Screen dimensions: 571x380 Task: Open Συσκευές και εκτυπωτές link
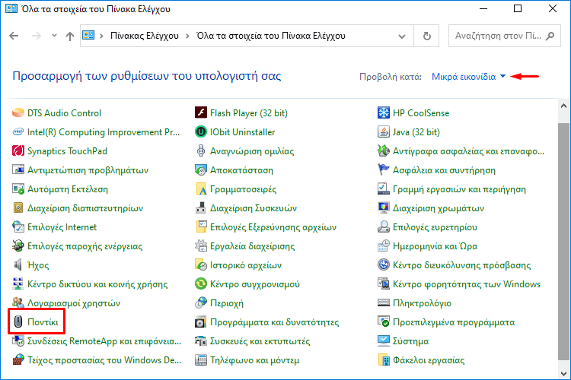click(260, 341)
